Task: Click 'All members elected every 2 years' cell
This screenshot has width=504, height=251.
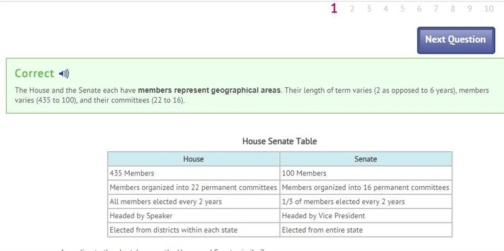Action: [x=193, y=201]
